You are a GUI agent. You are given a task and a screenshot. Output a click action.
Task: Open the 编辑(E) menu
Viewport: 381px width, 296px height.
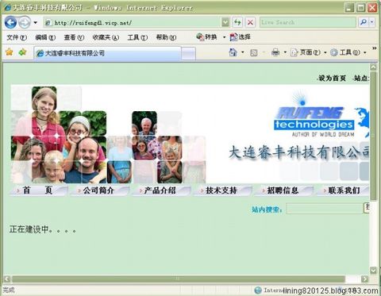click(45, 37)
